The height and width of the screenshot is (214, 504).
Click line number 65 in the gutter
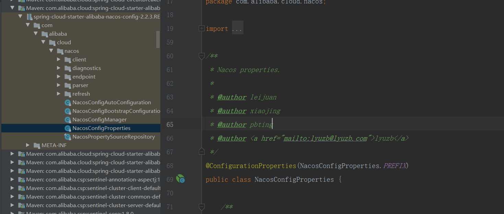(170, 125)
